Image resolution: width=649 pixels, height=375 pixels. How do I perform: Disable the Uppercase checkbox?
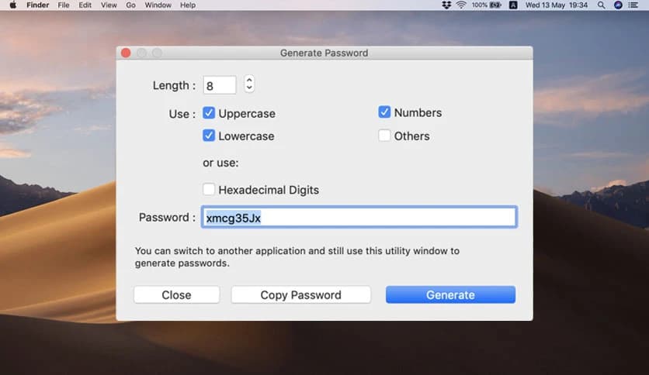coord(209,113)
